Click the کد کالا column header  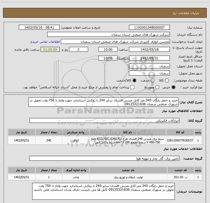tap(180, 132)
